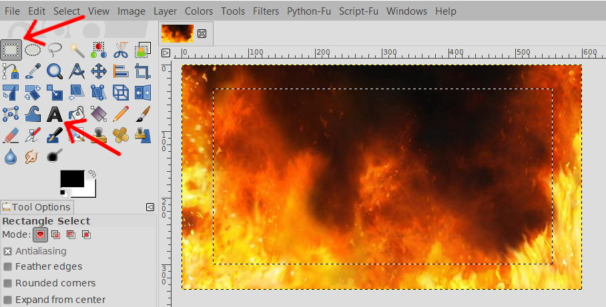The image size is (606, 307).
Task: Enable the Feather edges checkbox
Action: point(7,267)
